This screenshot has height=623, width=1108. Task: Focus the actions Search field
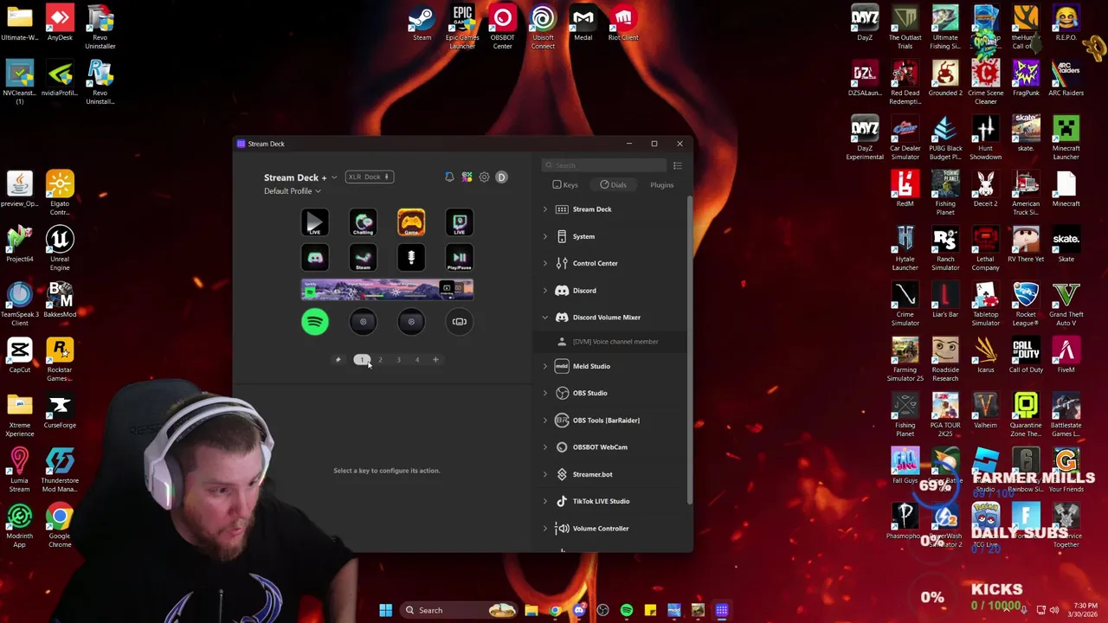(606, 165)
